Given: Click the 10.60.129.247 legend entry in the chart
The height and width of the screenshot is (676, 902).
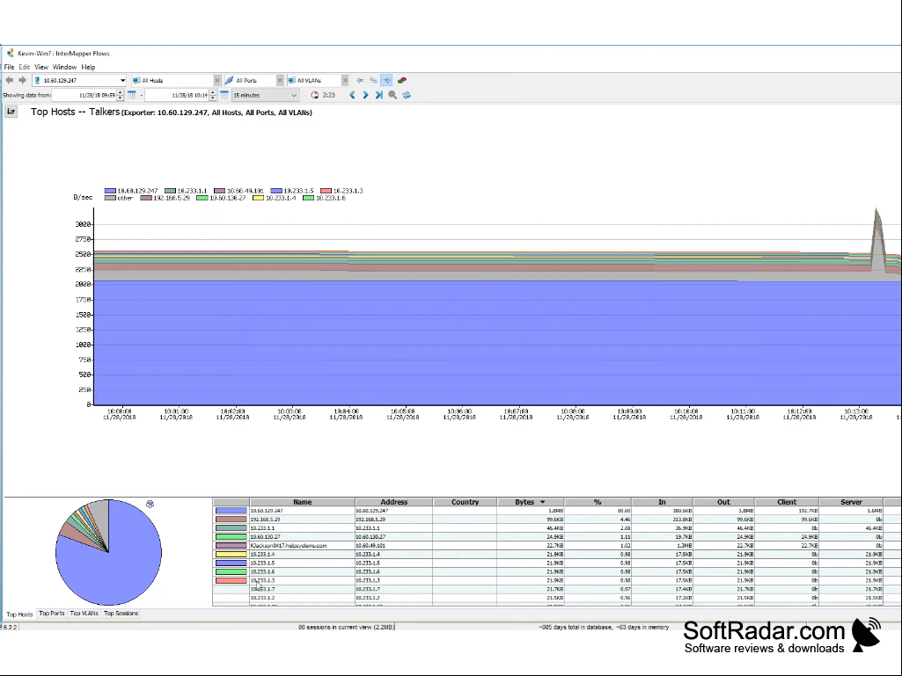Looking at the screenshot, I should click(x=131, y=191).
